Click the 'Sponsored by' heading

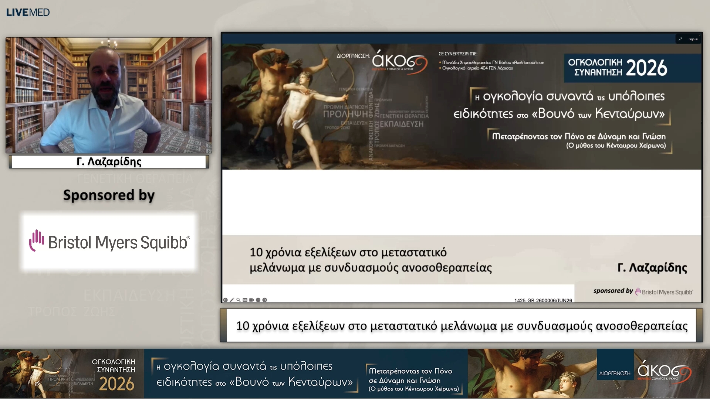(x=109, y=195)
